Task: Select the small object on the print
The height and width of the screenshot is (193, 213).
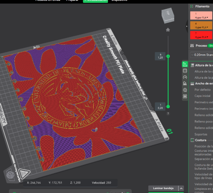Action: click(x=96, y=129)
